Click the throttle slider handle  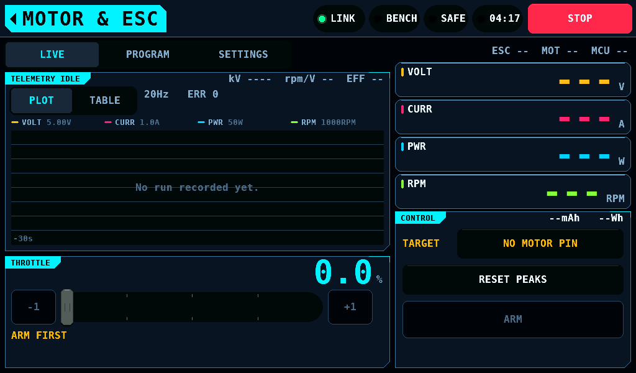tap(67, 307)
